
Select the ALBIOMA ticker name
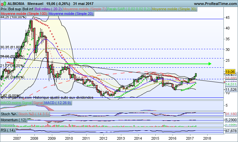pos(16,4)
